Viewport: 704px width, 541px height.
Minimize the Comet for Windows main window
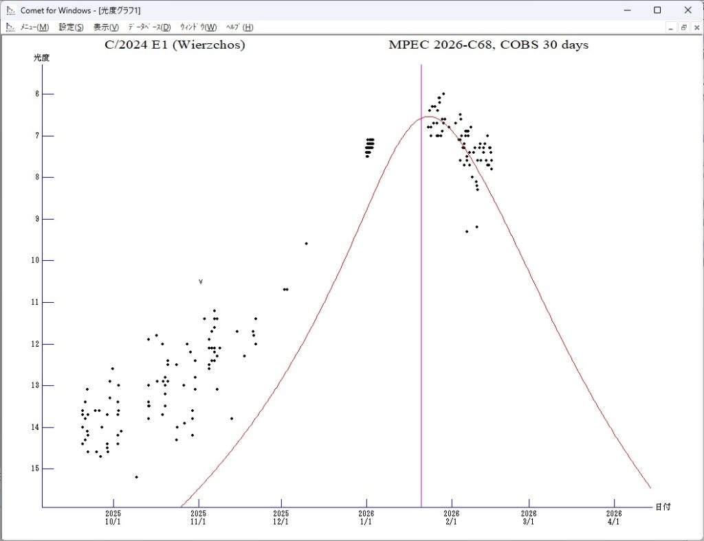(x=626, y=10)
